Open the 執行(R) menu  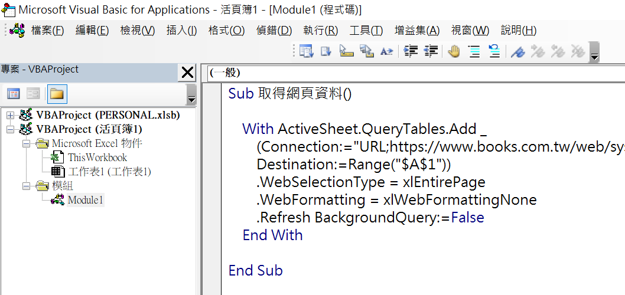point(320,30)
